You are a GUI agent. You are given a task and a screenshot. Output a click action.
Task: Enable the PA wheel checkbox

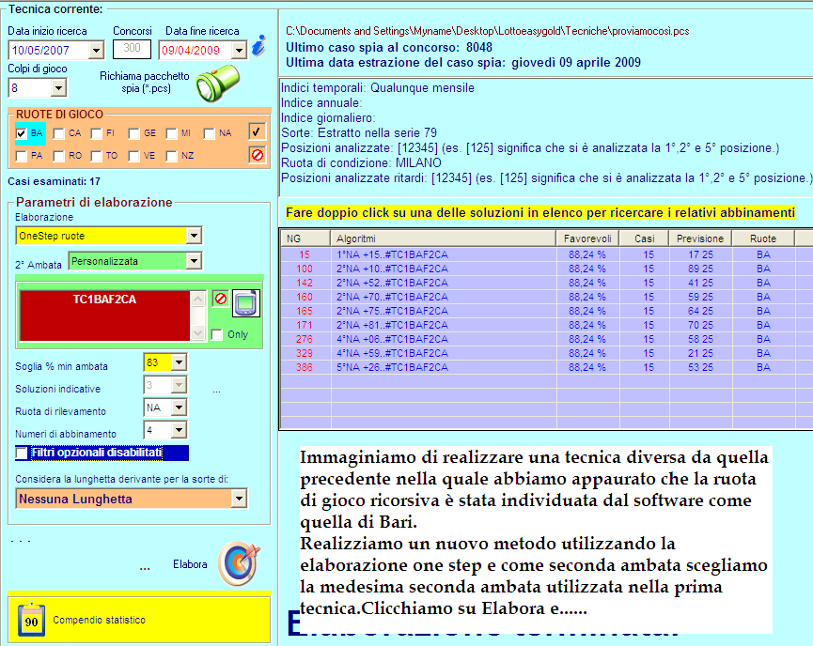click(22, 156)
